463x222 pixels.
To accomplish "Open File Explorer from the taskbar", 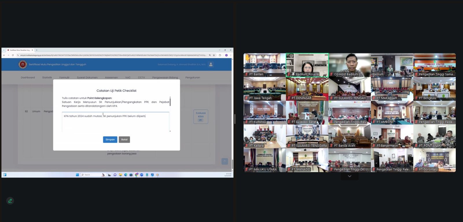I will click(120, 175).
